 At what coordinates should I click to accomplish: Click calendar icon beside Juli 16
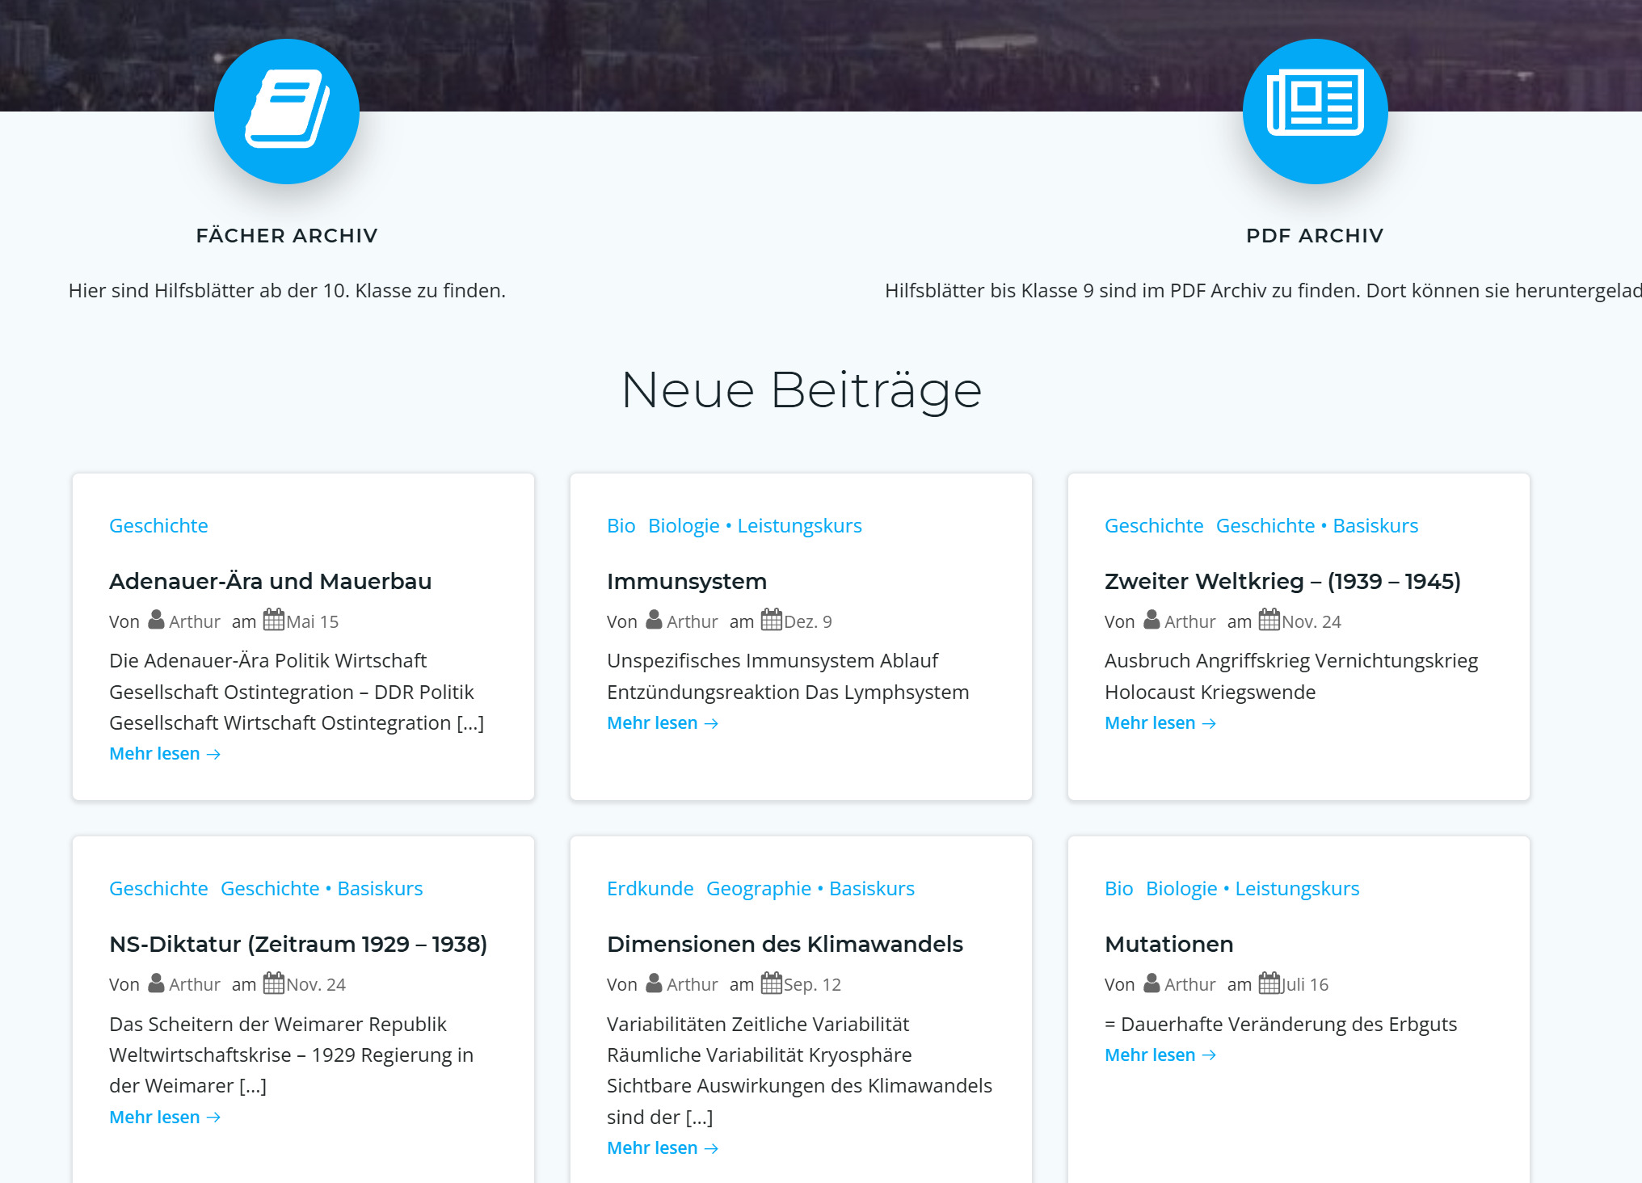(x=1269, y=983)
